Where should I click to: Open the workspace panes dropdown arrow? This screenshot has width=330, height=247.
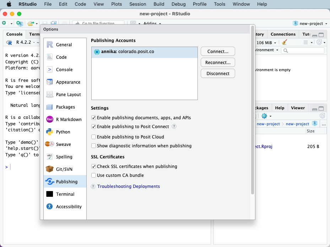pos(139,23)
